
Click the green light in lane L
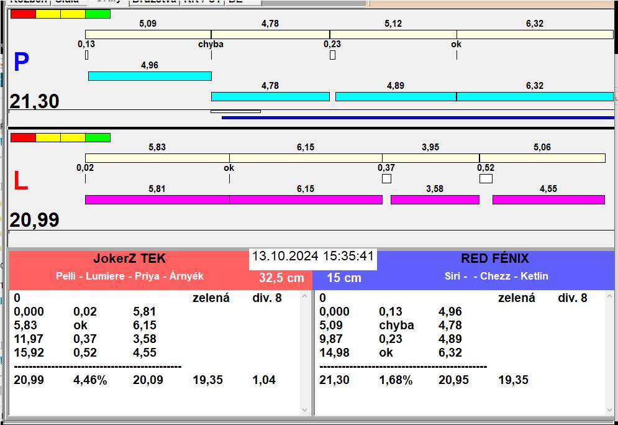pos(98,137)
